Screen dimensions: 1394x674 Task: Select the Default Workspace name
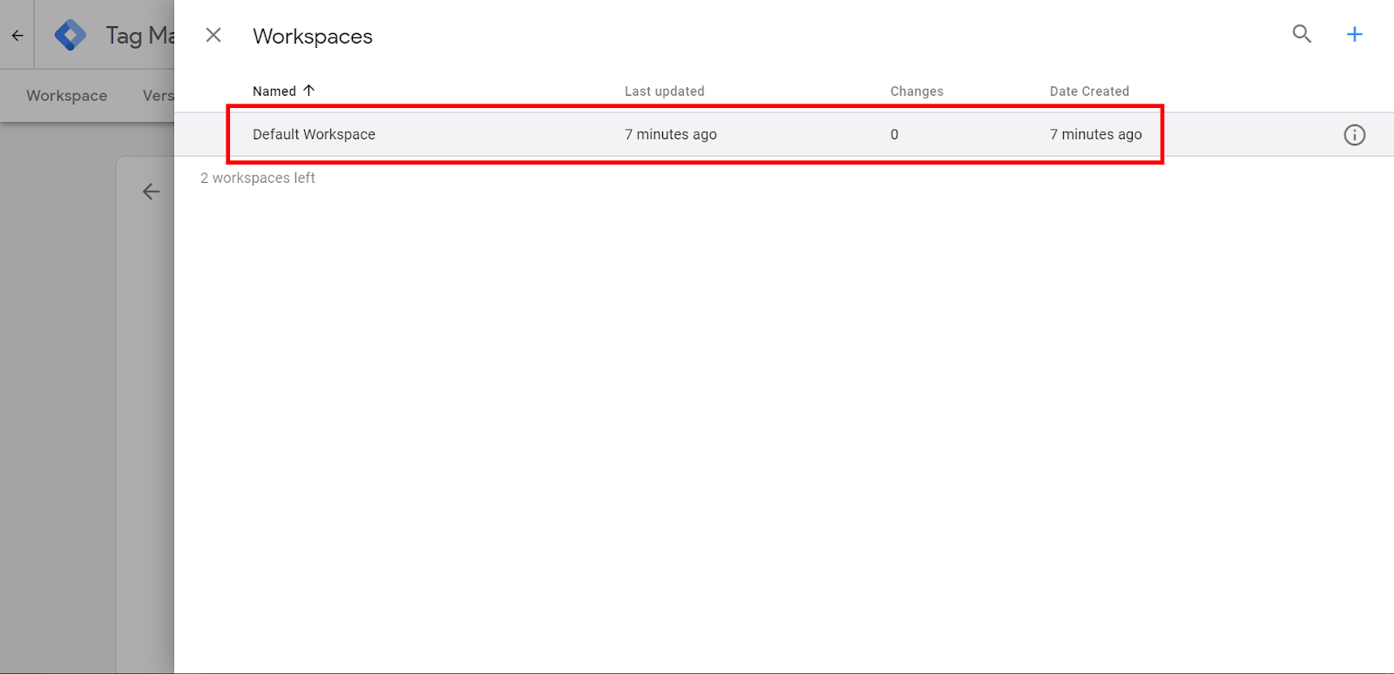pyautogui.click(x=314, y=135)
